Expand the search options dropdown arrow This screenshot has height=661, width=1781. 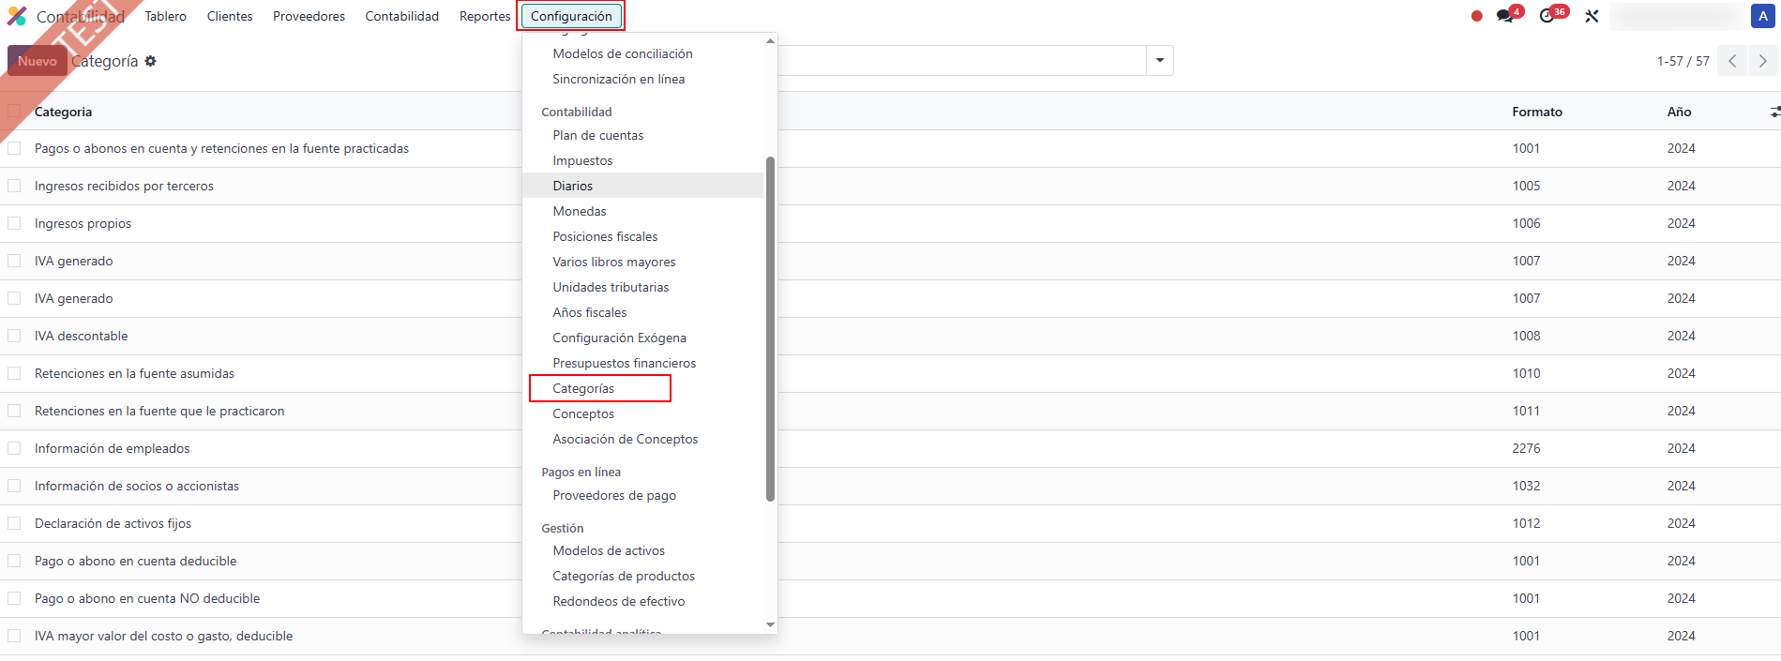1160,61
